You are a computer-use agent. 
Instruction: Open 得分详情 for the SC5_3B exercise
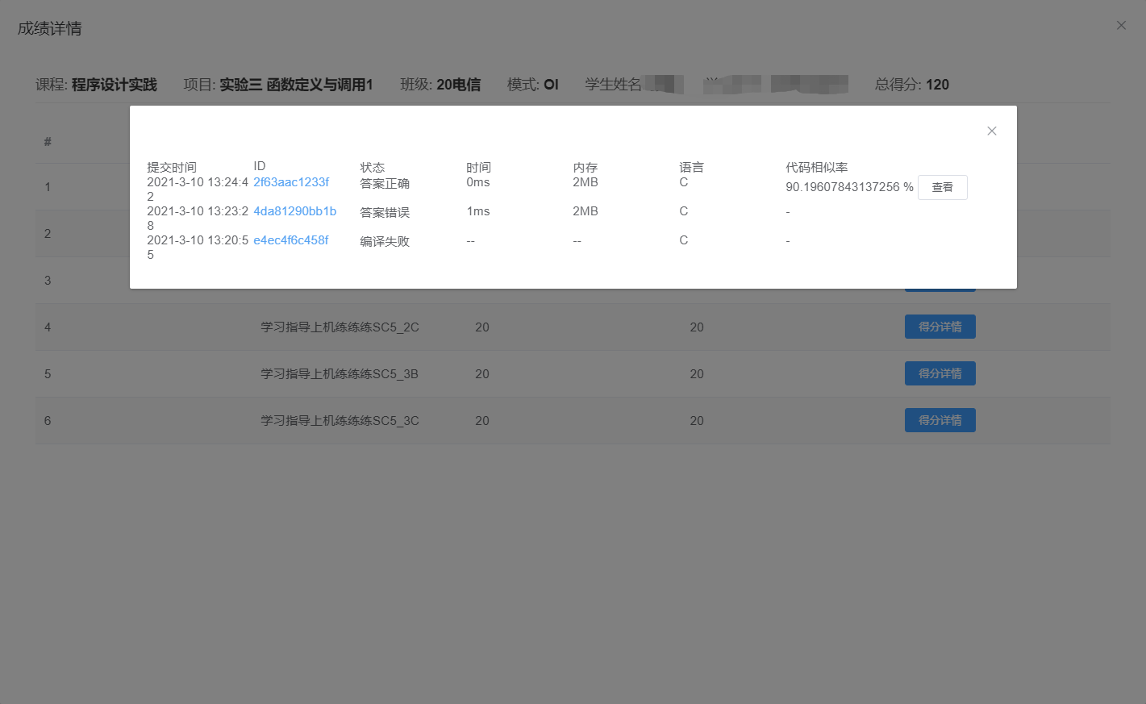pos(940,373)
